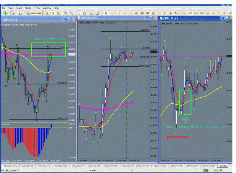Select the Horizontal Line drawing tool
Image resolution: width=236 pixels, height=173 pixels.
[x=125, y=13]
